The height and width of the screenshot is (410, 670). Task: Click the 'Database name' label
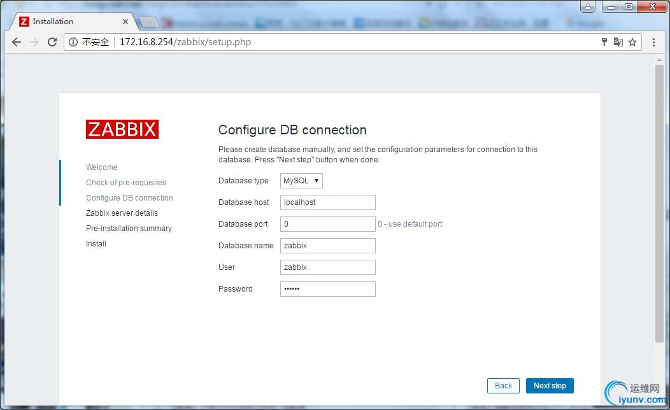click(246, 246)
